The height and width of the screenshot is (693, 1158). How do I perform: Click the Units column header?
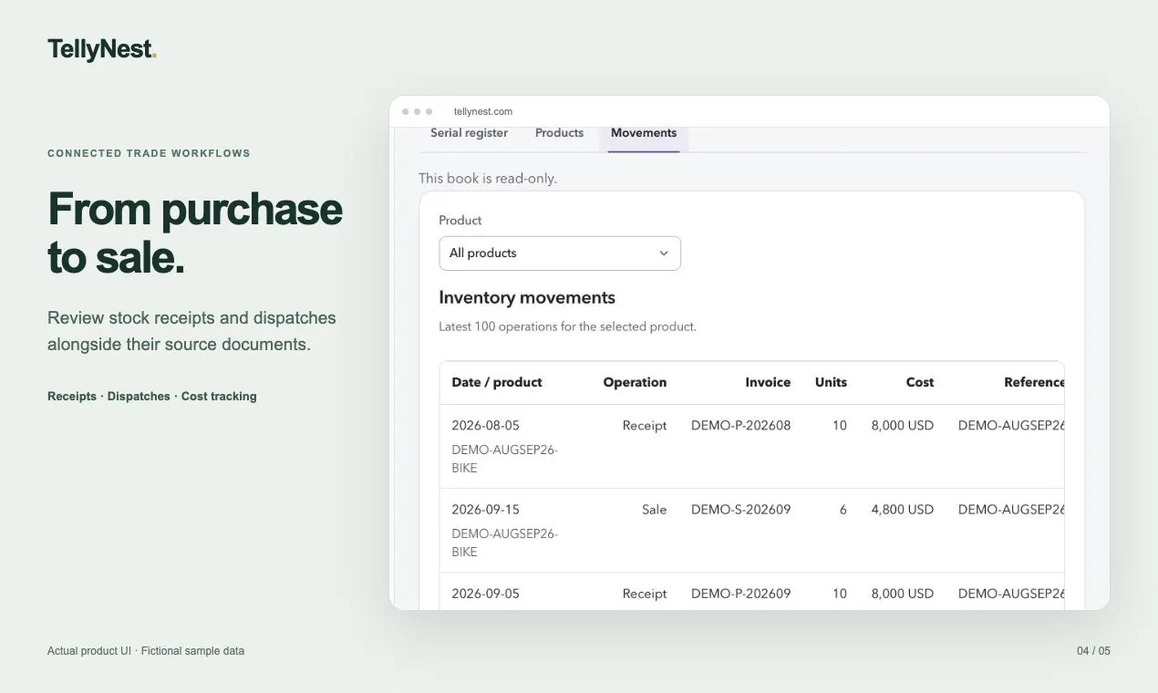(831, 382)
